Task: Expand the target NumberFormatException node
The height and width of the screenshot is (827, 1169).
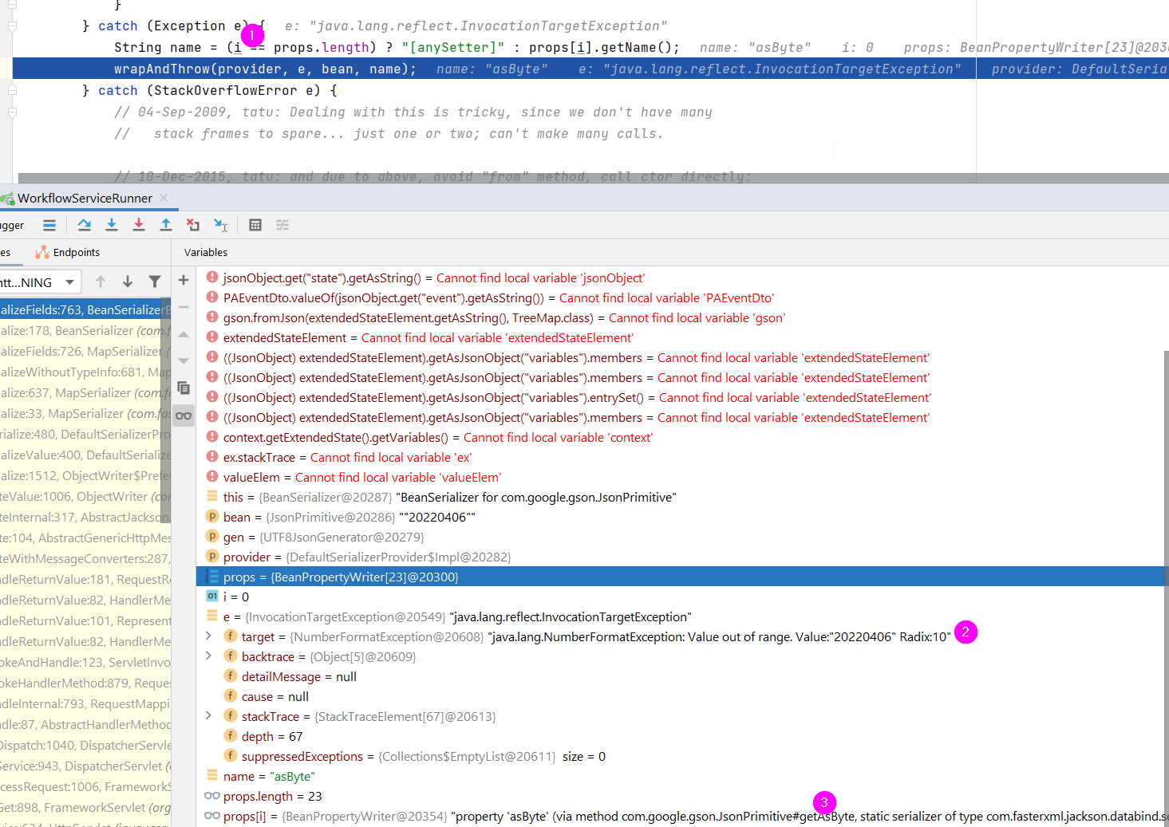Action: [208, 636]
